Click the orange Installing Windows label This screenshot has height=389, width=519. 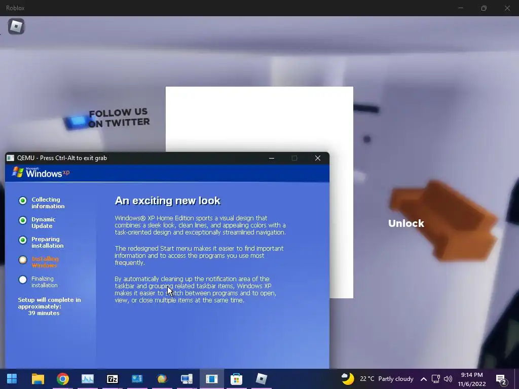click(45, 262)
